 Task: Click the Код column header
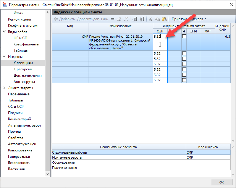pyautogui.click(x=70, y=28)
